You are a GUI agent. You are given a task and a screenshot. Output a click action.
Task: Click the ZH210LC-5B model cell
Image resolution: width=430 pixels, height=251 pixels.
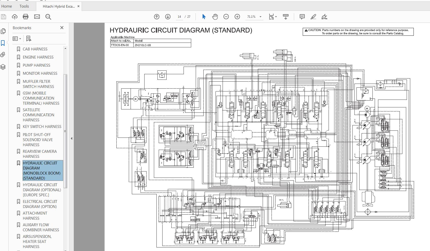coord(162,45)
